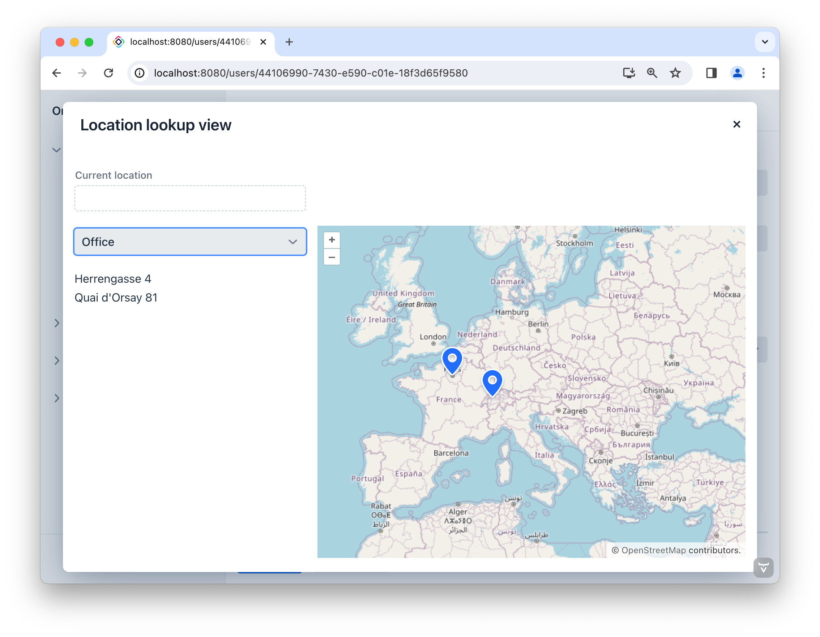Zoom in on the map with plus button
The height and width of the screenshot is (637, 820).
[x=332, y=239]
